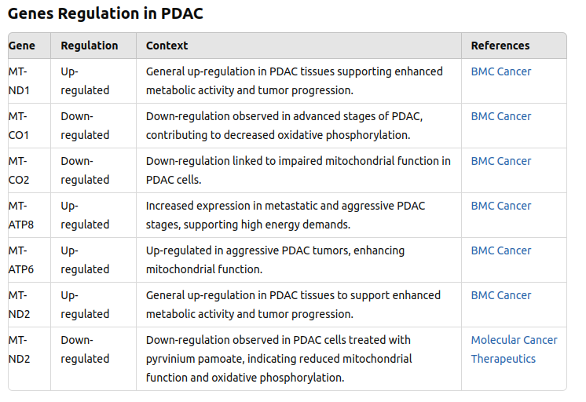Select the MT-ND1 gene cell
586x402 pixels.
(x=19, y=81)
